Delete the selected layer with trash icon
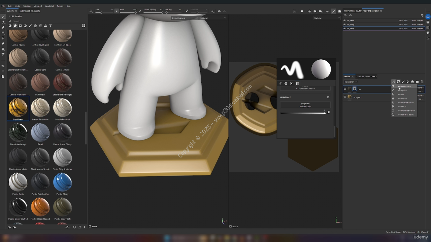Screen dimensions: 431x242 click(422, 82)
